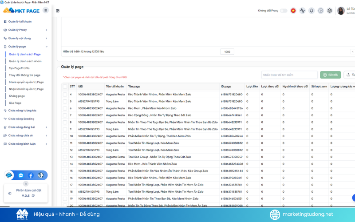
Task: Click the UID column header
Action: [81, 87]
